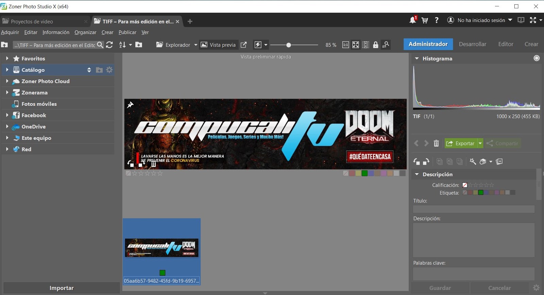This screenshot has height=295, width=544.
Task: Expand the Favoritos tree node
Action: pyautogui.click(x=7, y=58)
